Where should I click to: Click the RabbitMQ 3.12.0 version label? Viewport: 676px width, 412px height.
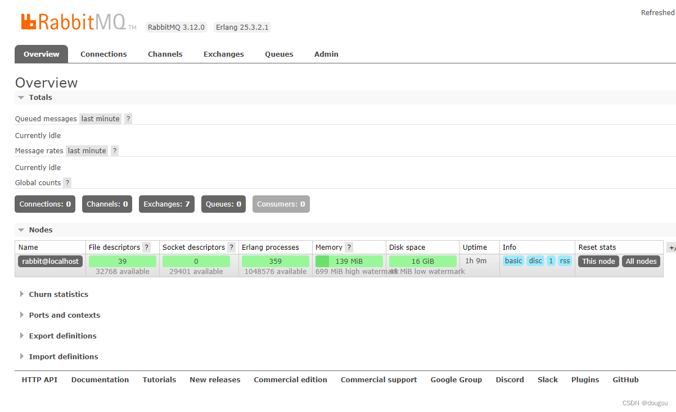[177, 28]
